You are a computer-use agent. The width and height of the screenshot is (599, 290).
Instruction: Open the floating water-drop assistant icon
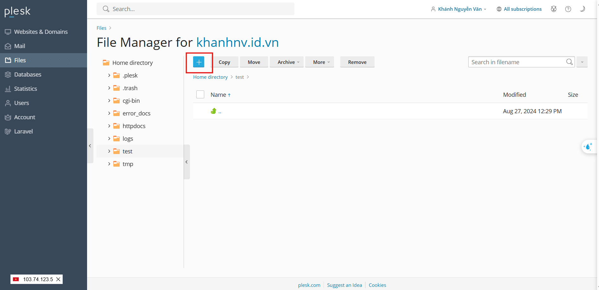coord(588,147)
